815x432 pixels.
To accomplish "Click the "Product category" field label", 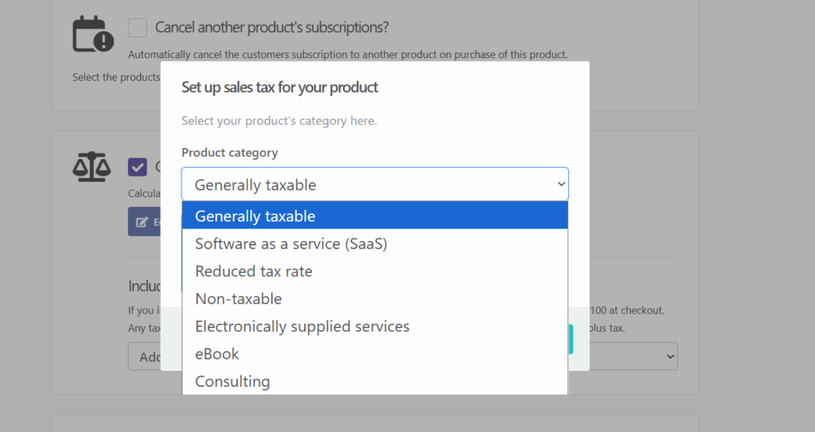I will click(x=229, y=153).
